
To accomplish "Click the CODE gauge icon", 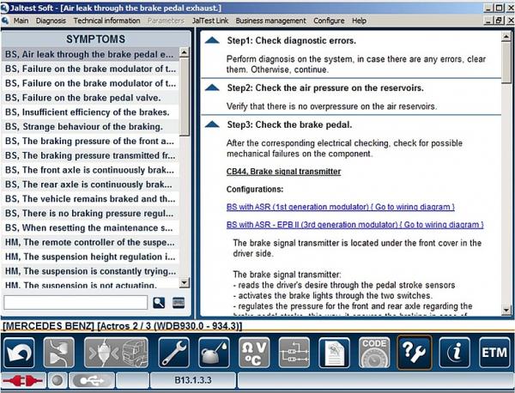I will pyautogui.click(x=374, y=353).
